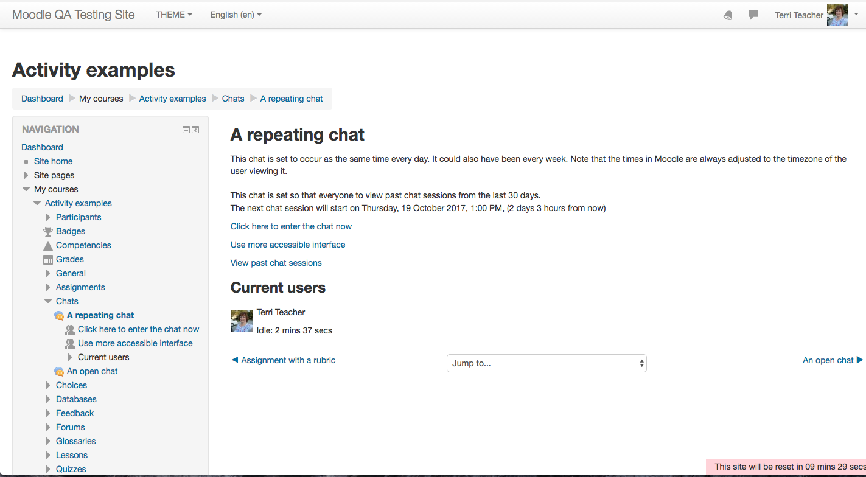Expand Lessons tree node

[x=48, y=455]
